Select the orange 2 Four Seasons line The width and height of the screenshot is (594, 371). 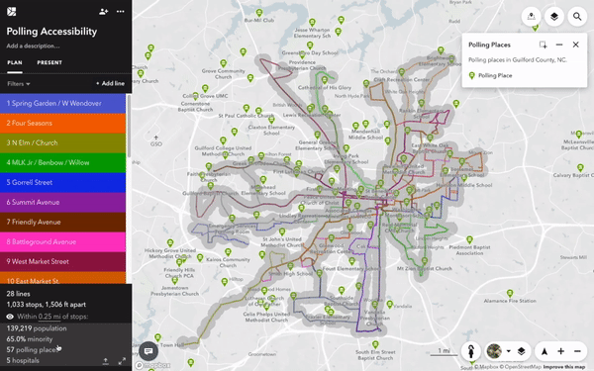[62, 123]
